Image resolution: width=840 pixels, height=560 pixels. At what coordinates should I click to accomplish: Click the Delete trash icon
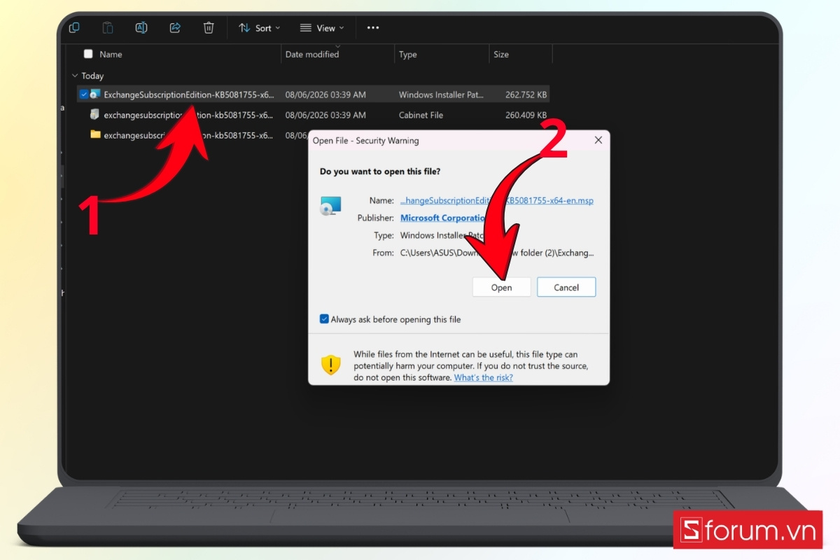coord(209,28)
